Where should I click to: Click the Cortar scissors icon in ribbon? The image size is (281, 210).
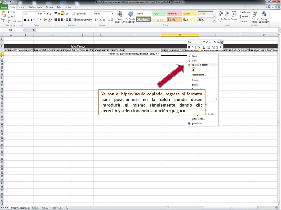click(x=8, y=12)
